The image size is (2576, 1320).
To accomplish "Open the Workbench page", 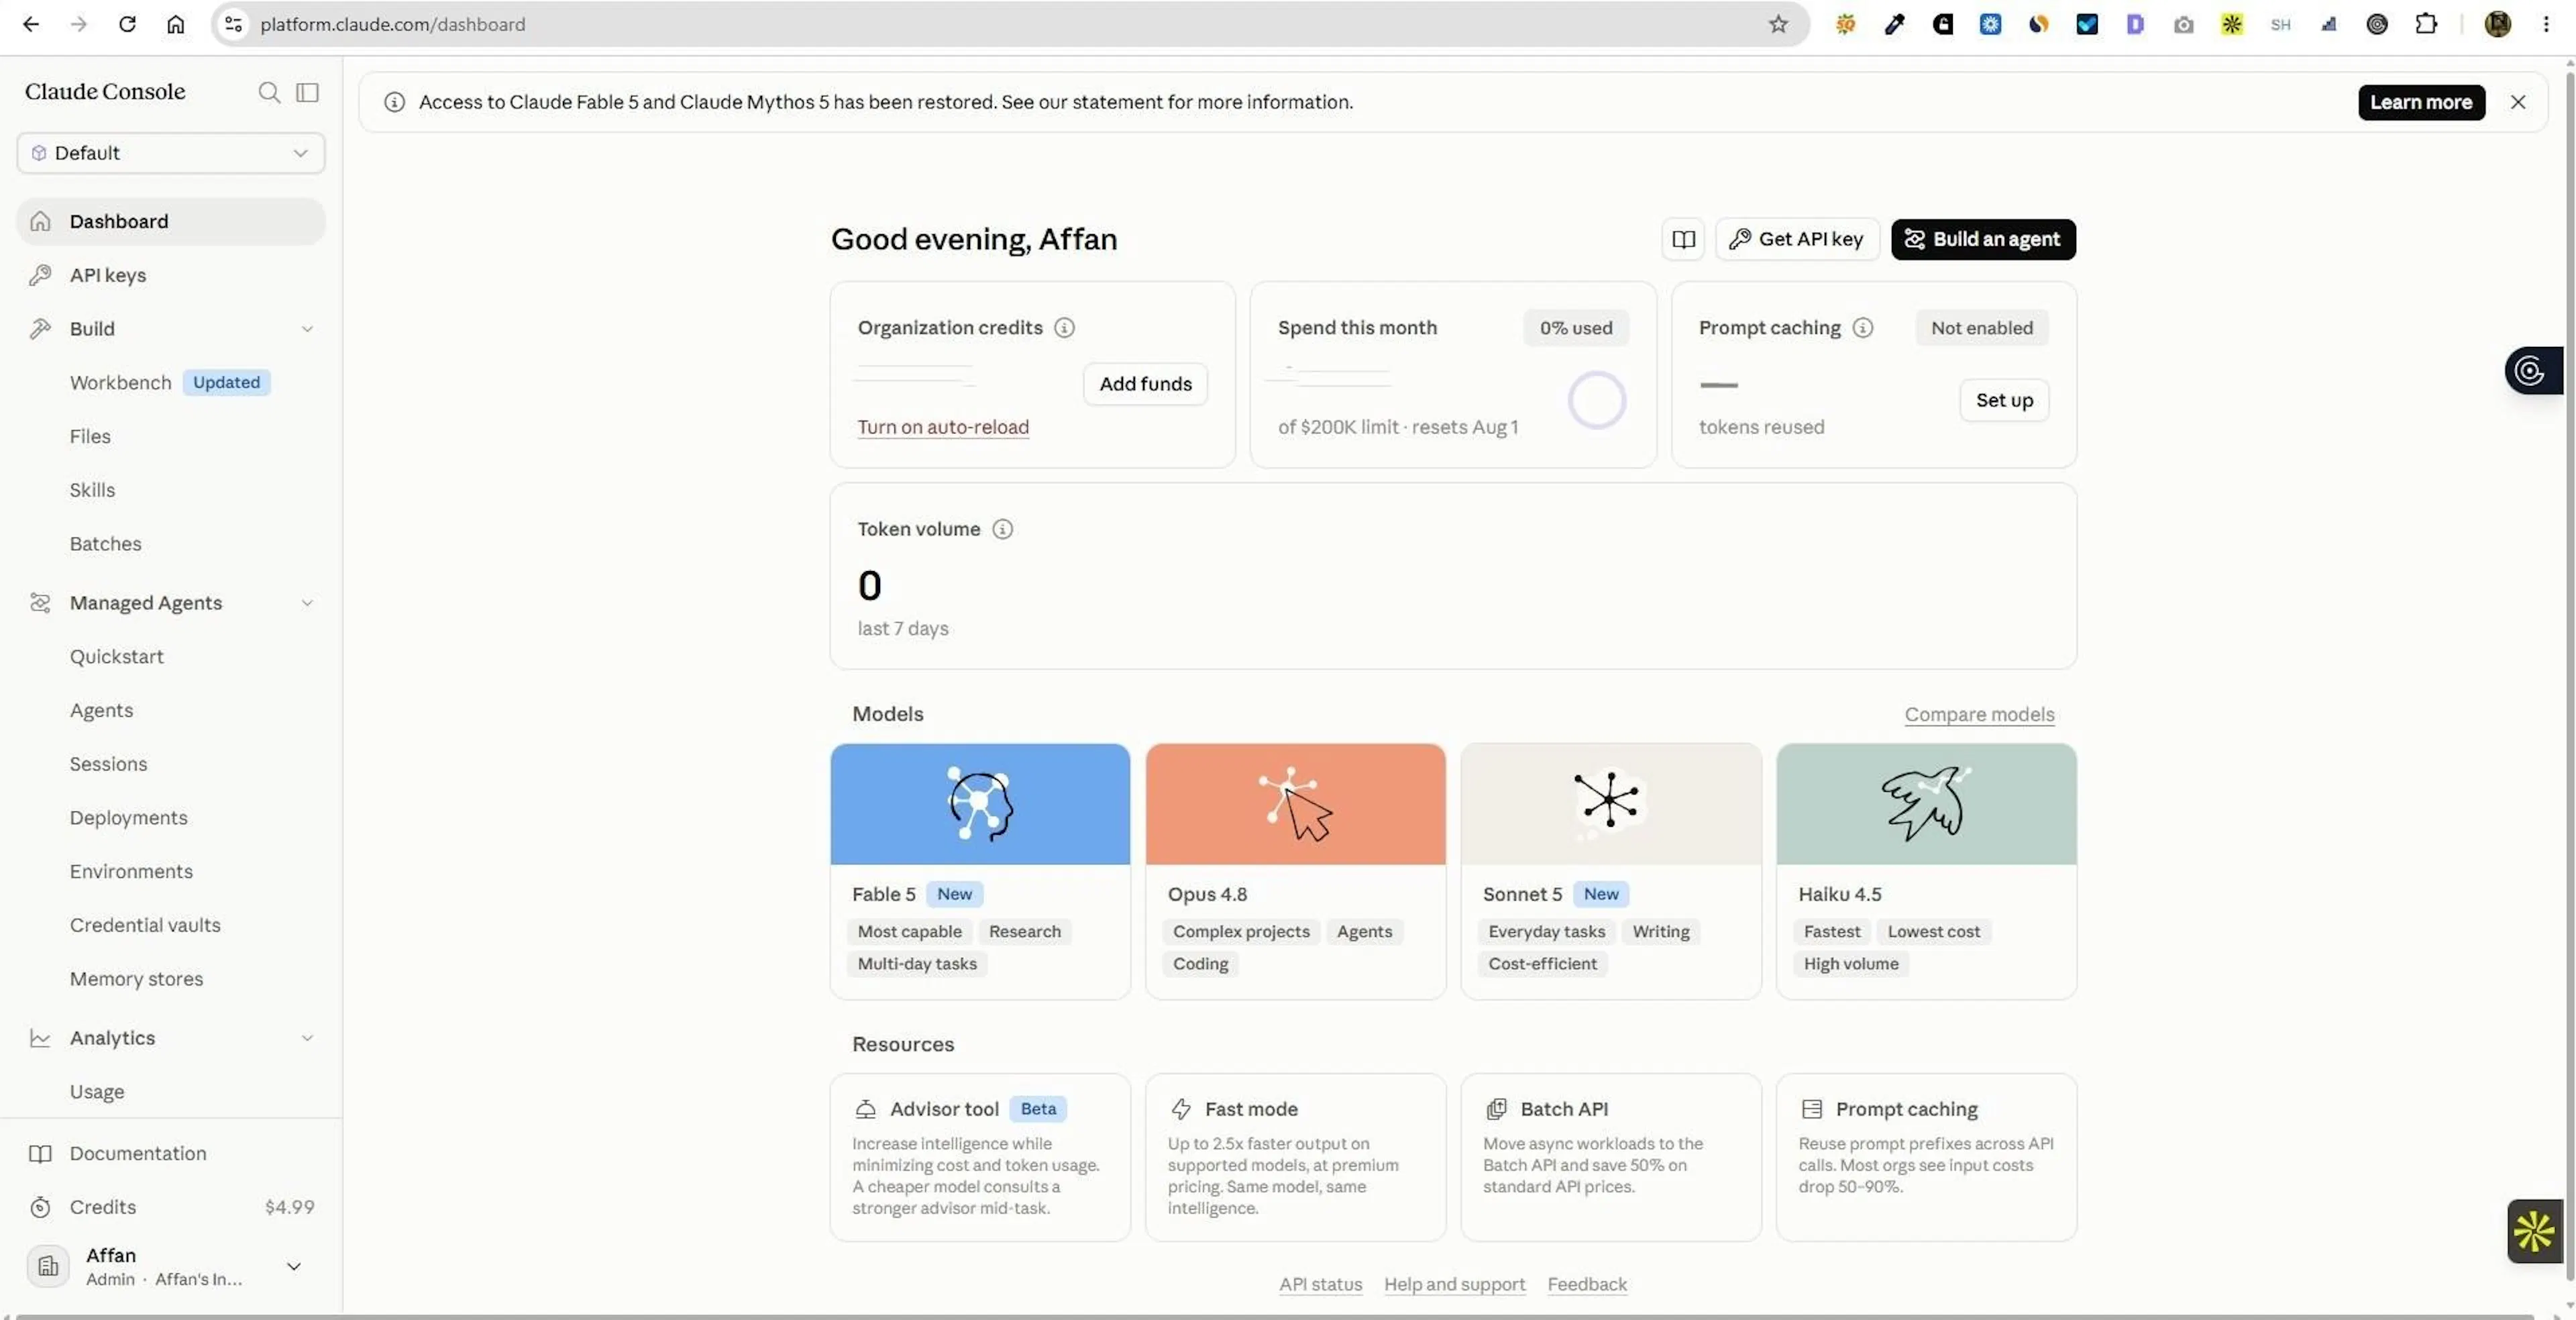I will [171, 382].
